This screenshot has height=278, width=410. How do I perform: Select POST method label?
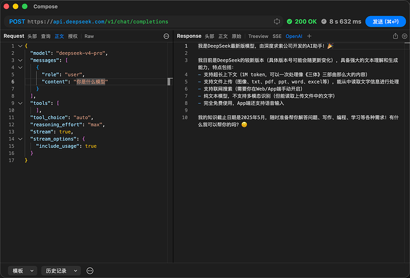[x=17, y=22]
